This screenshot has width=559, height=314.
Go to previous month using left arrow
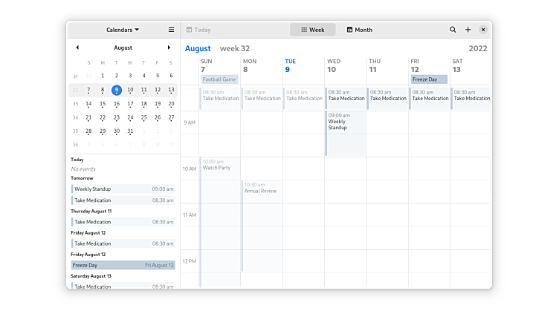click(77, 48)
